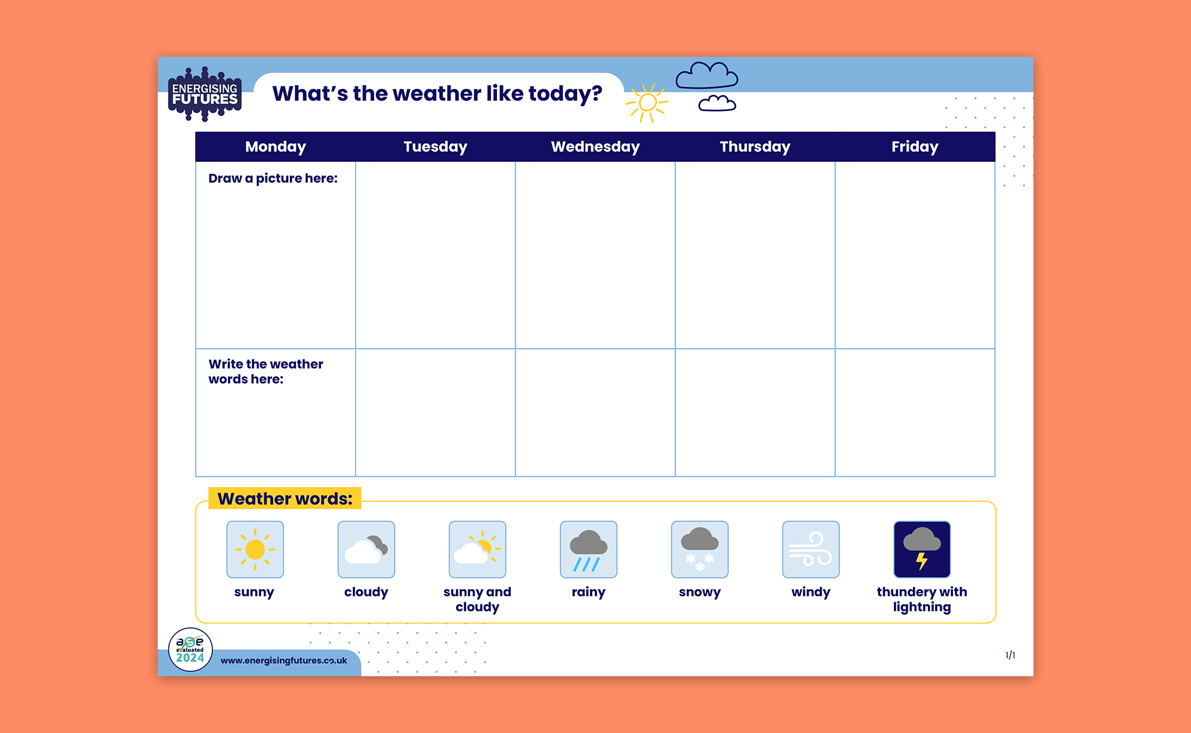Image resolution: width=1191 pixels, height=733 pixels.
Task: Click the sunny and cloudy icon
Action: tap(477, 549)
